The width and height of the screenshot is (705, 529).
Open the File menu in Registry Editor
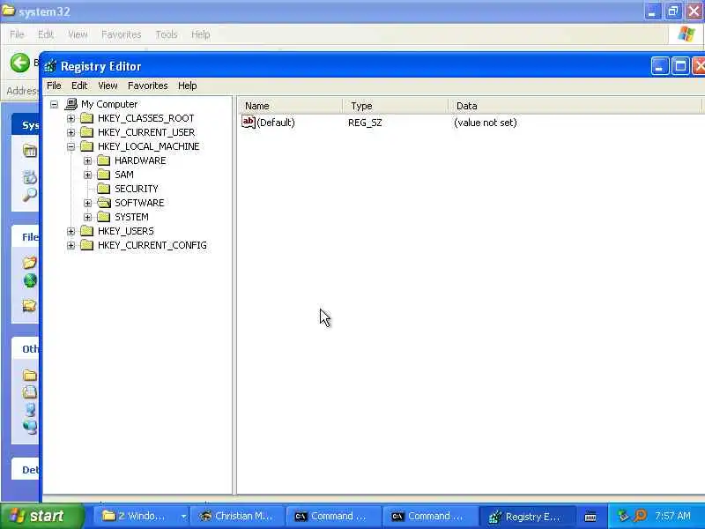pyautogui.click(x=54, y=86)
